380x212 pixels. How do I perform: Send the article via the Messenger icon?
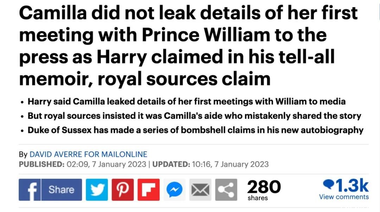(175, 190)
